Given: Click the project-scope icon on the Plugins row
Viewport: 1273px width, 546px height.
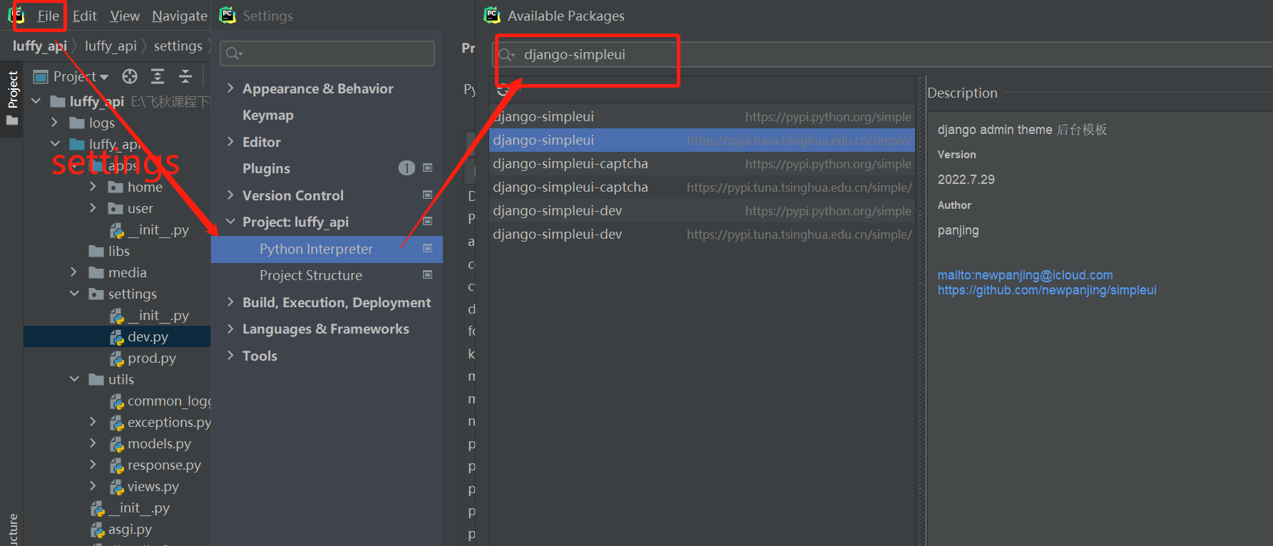Looking at the screenshot, I should (428, 168).
